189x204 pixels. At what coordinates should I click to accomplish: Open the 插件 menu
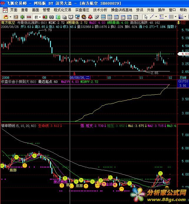pos(161,10)
